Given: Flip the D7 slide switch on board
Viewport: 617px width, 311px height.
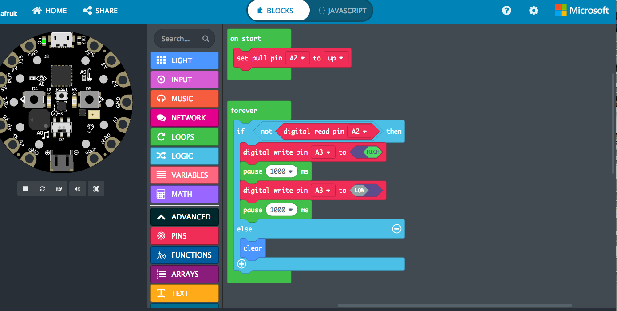Looking at the screenshot, I should point(62,128).
